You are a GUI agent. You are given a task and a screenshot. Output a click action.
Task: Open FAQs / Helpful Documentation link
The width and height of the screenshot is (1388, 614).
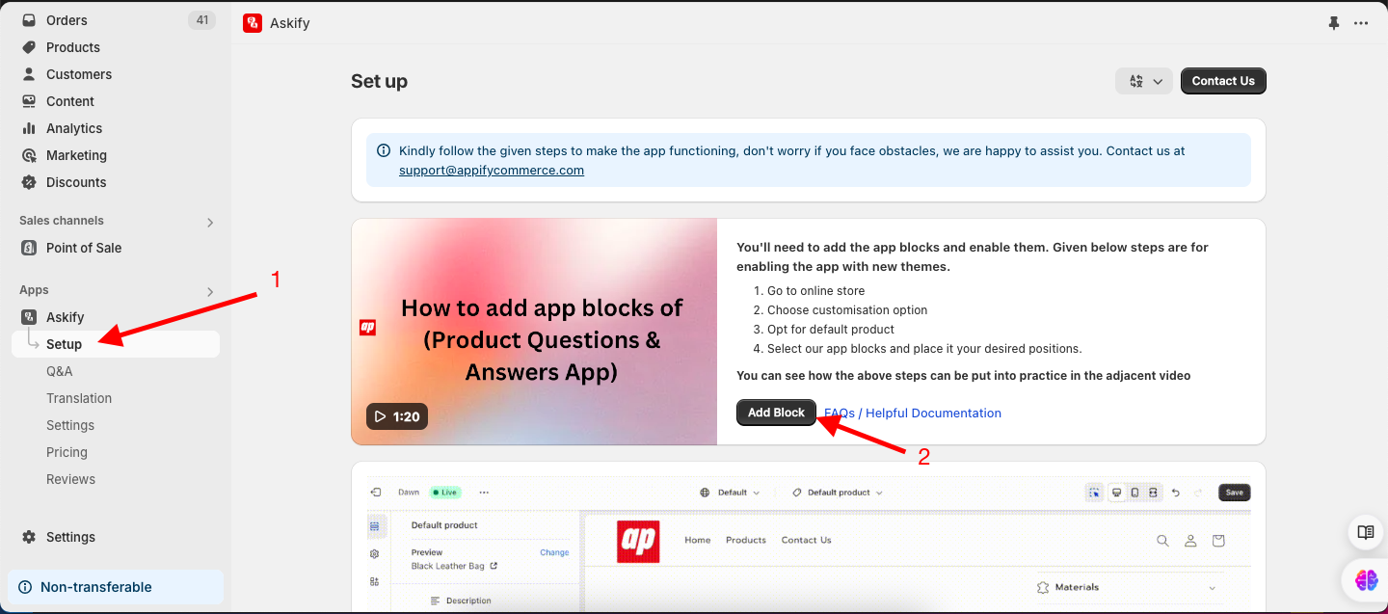click(x=913, y=413)
